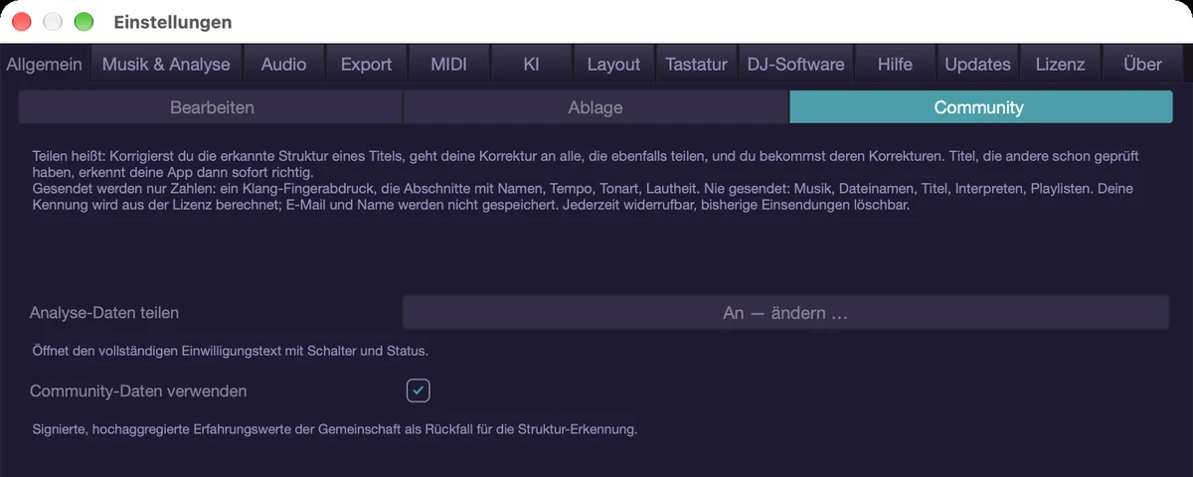Open the Tastatur settings tab
Viewport: 1193px width, 477px height.
[696, 64]
